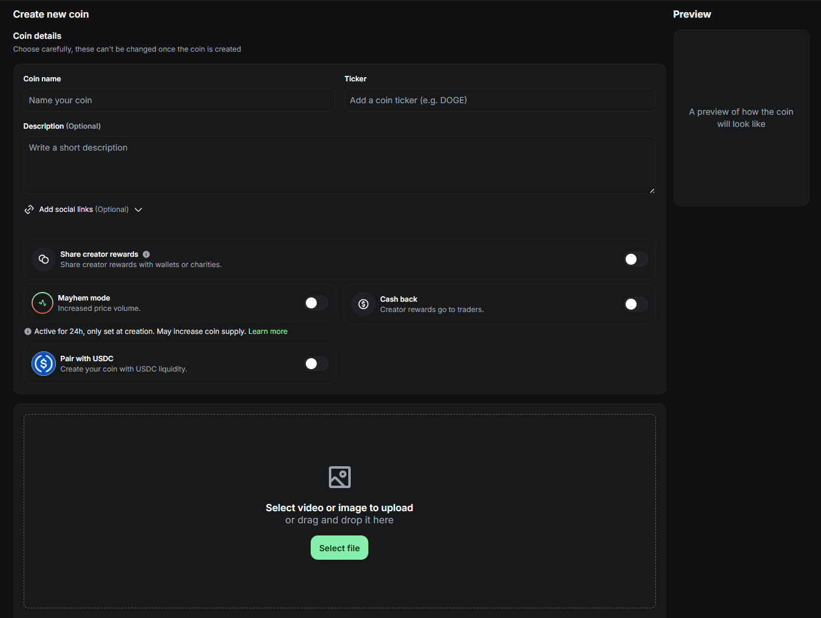Click the 'Select video or image to upload' text

(340, 508)
